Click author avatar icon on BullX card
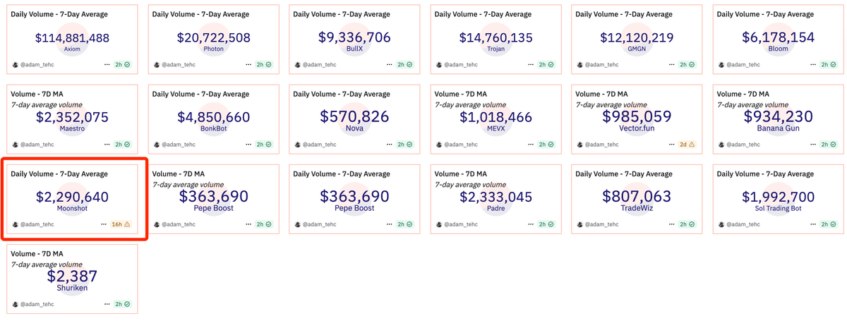This screenshot has width=847, height=323. coord(298,64)
